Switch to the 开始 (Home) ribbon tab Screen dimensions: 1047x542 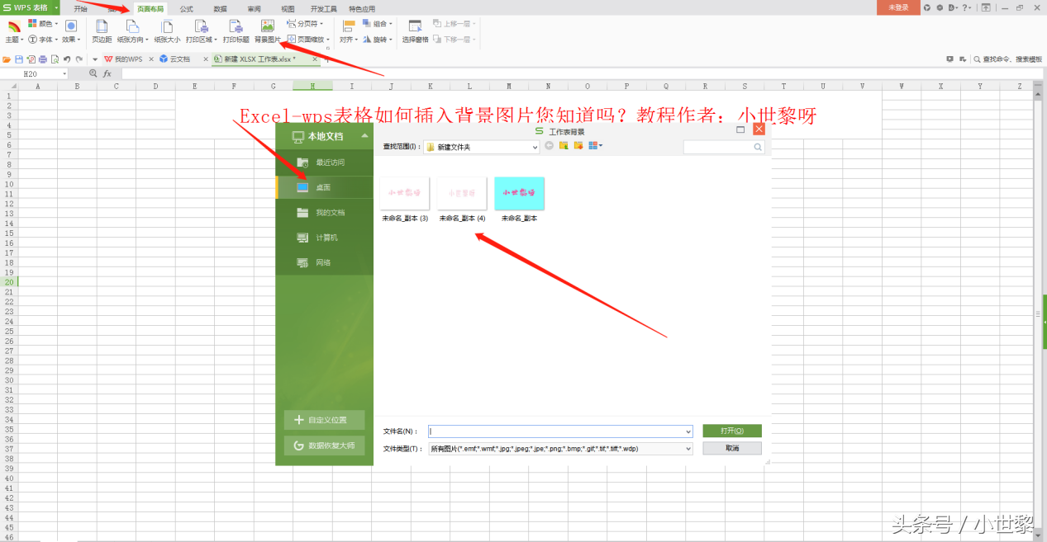80,8
